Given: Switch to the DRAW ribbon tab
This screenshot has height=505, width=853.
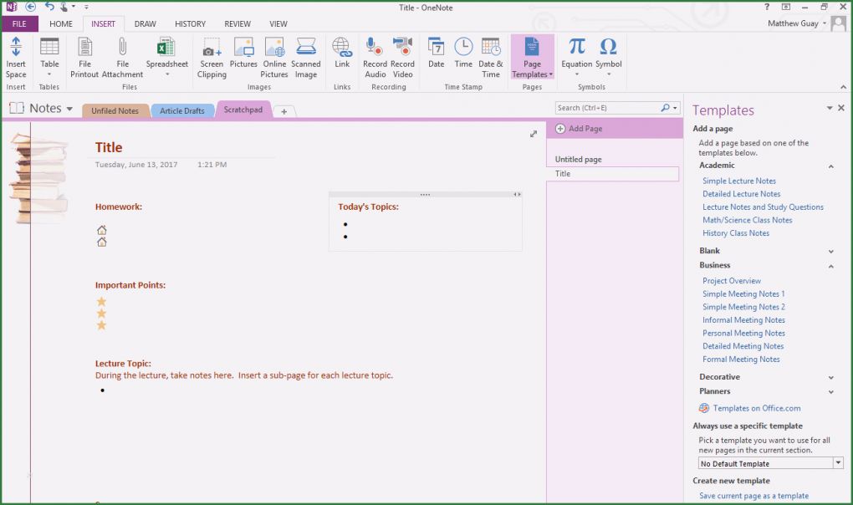Looking at the screenshot, I should pyautogui.click(x=145, y=24).
